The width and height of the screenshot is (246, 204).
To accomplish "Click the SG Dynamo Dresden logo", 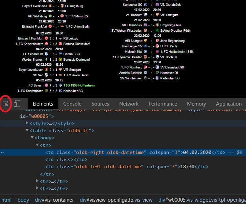I will coord(145,57).
